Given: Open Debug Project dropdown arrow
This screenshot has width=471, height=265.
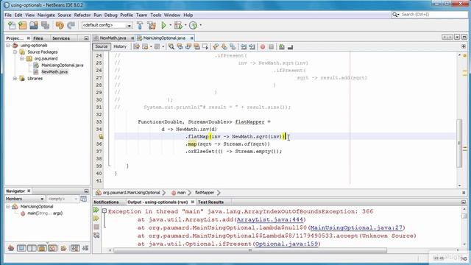Looking at the screenshot, I should (x=185, y=26).
